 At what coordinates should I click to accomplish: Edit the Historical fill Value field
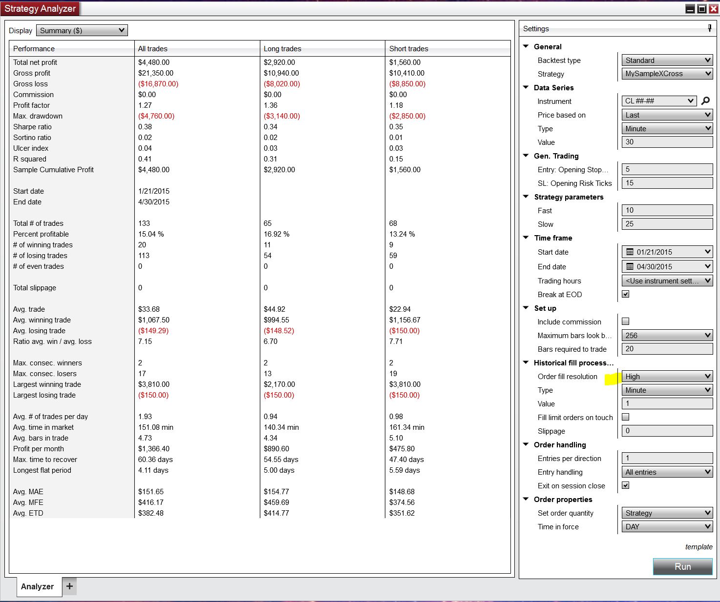667,403
